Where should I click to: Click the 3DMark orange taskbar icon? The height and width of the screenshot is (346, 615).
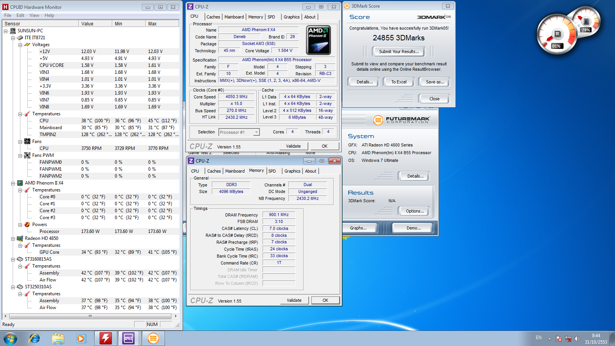click(153, 338)
